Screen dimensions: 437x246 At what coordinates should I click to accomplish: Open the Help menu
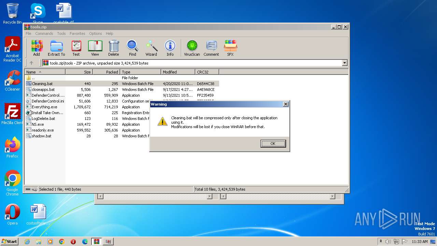110,33
